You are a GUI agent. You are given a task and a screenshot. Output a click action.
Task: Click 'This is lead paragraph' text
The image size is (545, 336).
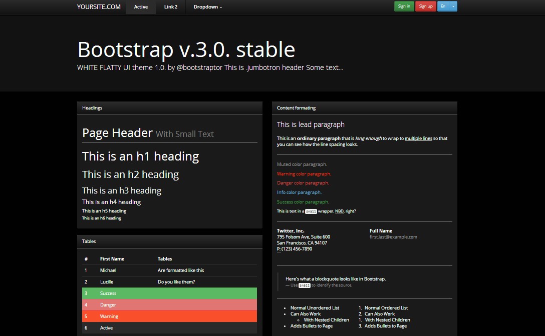(311, 124)
